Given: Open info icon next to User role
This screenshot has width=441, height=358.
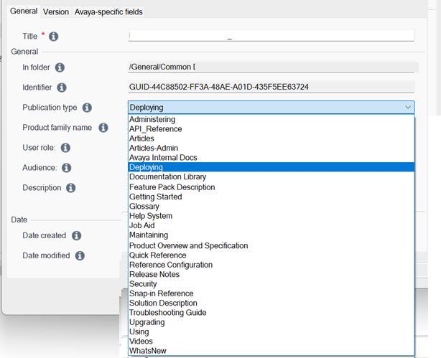Looking at the screenshot, I should point(65,148).
